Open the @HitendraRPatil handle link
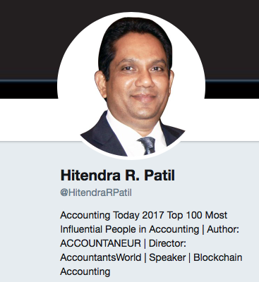259x282 pixels. coord(96,192)
